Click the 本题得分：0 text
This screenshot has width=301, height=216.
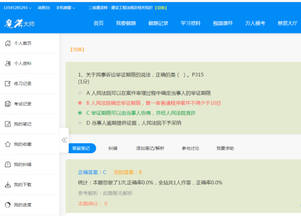pyautogui.click(x=92, y=204)
